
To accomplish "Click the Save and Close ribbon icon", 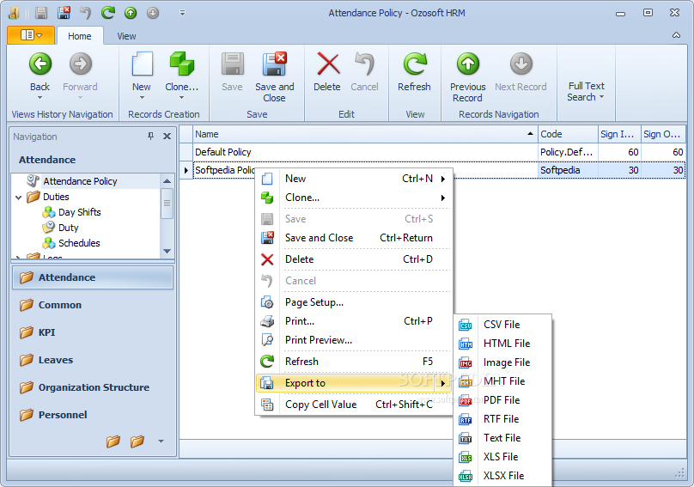I will pyautogui.click(x=274, y=64).
